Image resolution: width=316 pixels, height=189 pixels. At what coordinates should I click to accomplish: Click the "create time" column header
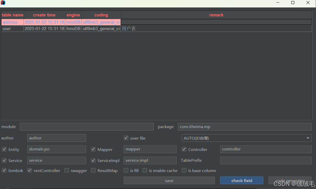pyautogui.click(x=44, y=15)
